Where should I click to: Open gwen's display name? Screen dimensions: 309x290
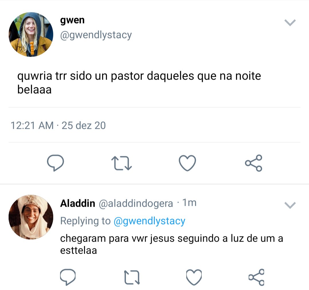tap(72, 20)
